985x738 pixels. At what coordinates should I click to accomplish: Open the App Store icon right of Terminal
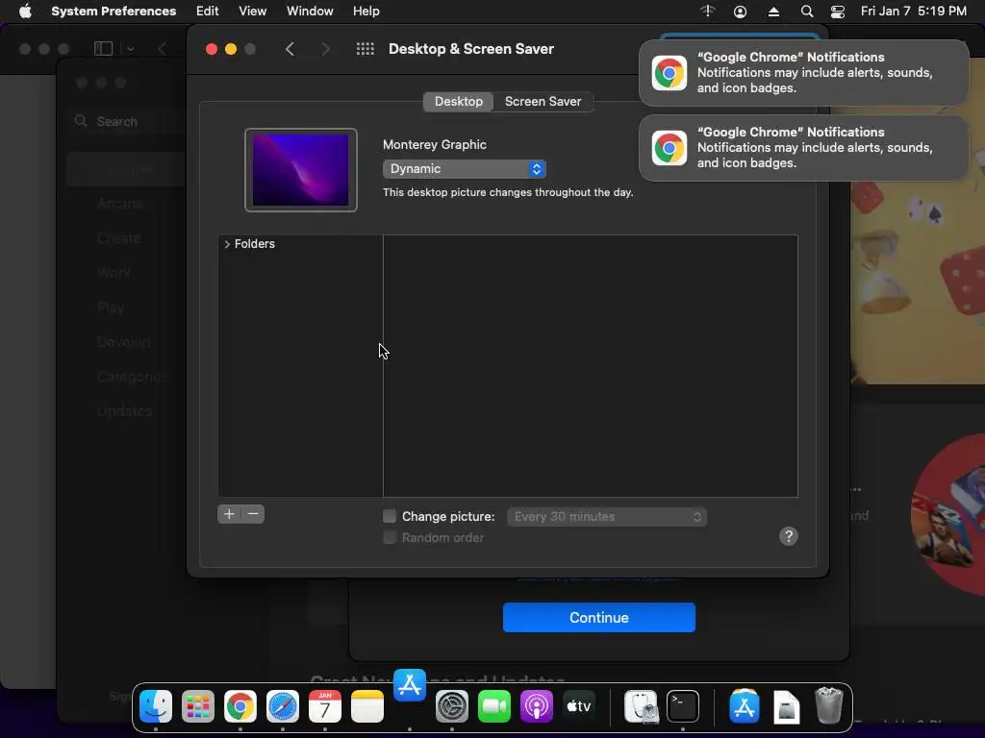[745, 706]
